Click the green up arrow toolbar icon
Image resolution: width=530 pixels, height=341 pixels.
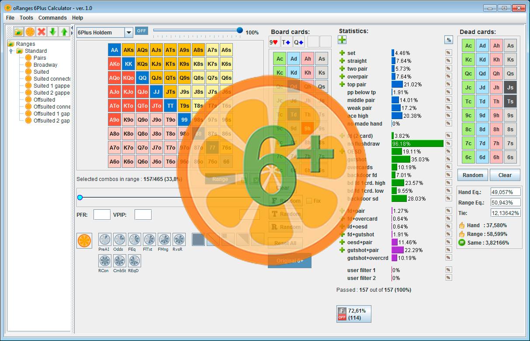(64, 31)
